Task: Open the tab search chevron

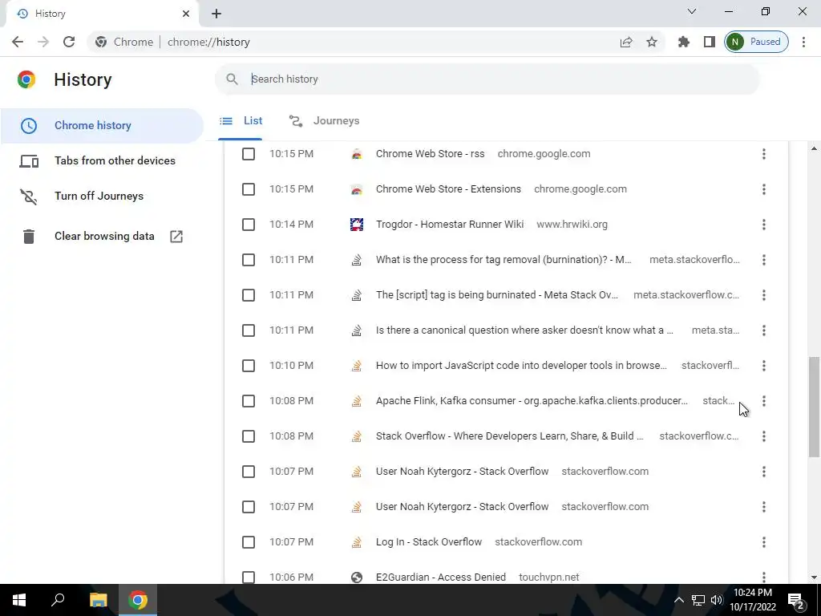Action: point(692,11)
